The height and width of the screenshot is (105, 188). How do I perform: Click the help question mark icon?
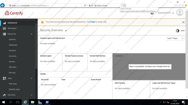152,13
